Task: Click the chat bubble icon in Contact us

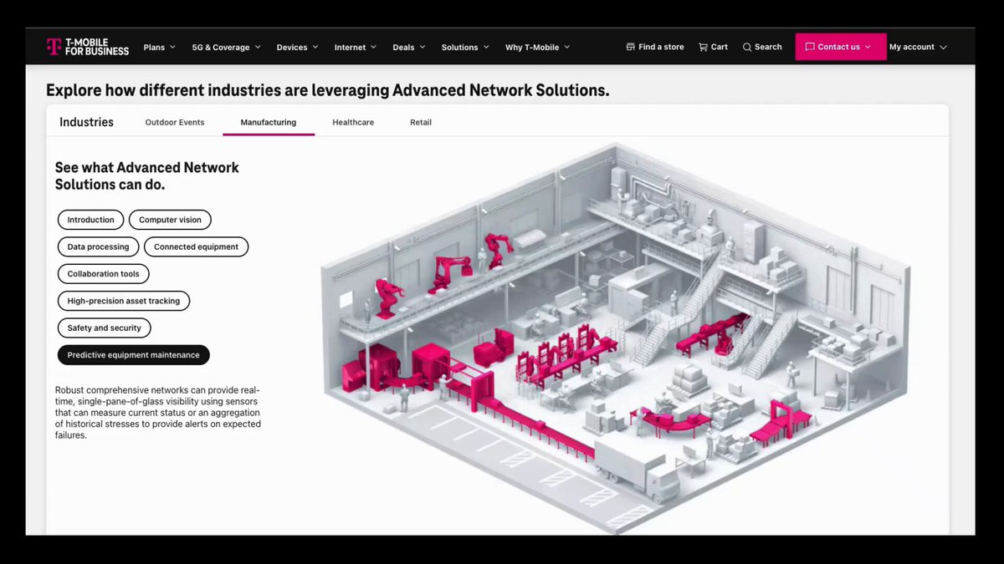Action: [x=810, y=47]
